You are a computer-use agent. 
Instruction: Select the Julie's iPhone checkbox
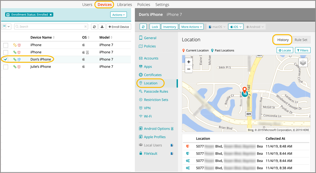click(x=6, y=67)
